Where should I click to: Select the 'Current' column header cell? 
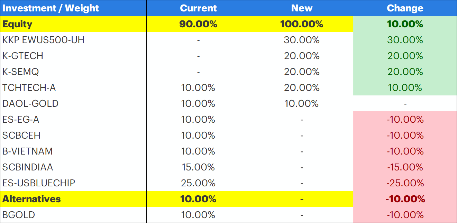click(x=198, y=8)
